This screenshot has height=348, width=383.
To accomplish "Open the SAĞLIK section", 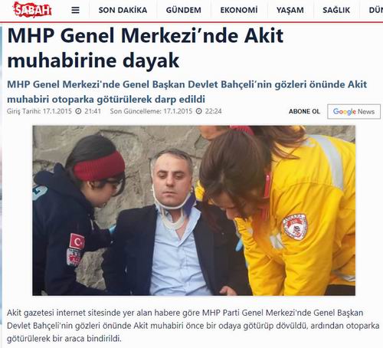I will pyautogui.click(x=336, y=10).
